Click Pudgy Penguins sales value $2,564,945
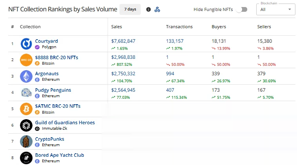 tap(123, 90)
